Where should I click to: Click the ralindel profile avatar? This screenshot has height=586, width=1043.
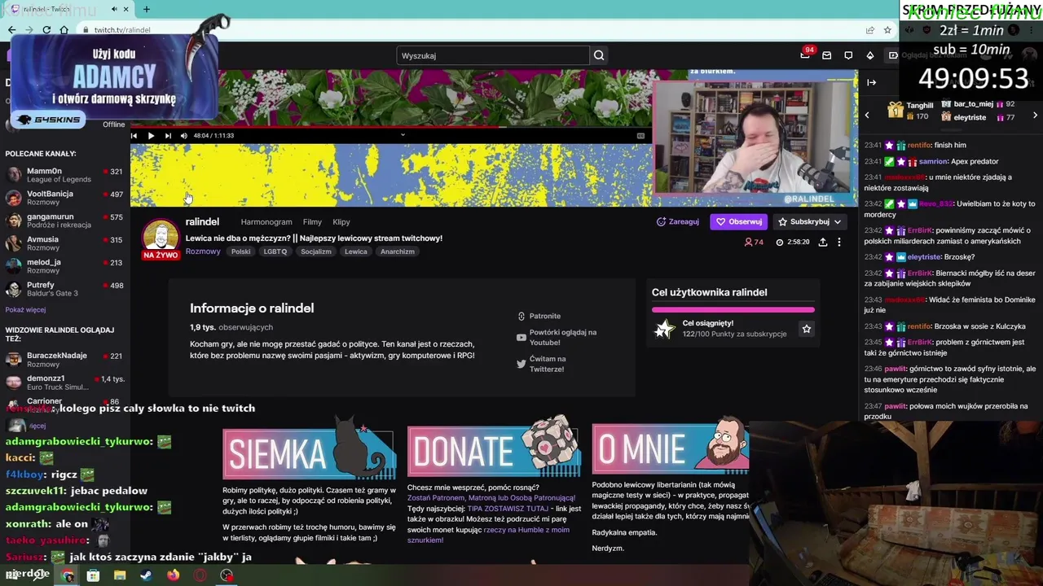[x=161, y=237]
